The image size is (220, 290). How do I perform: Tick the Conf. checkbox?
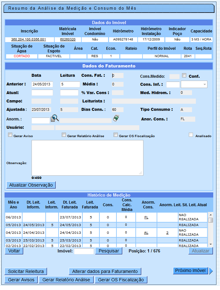(184, 75)
